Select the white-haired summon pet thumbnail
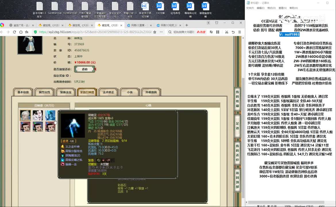 point(25,115)
